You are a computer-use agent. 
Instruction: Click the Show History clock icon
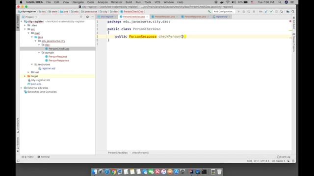tap(276, 12)
